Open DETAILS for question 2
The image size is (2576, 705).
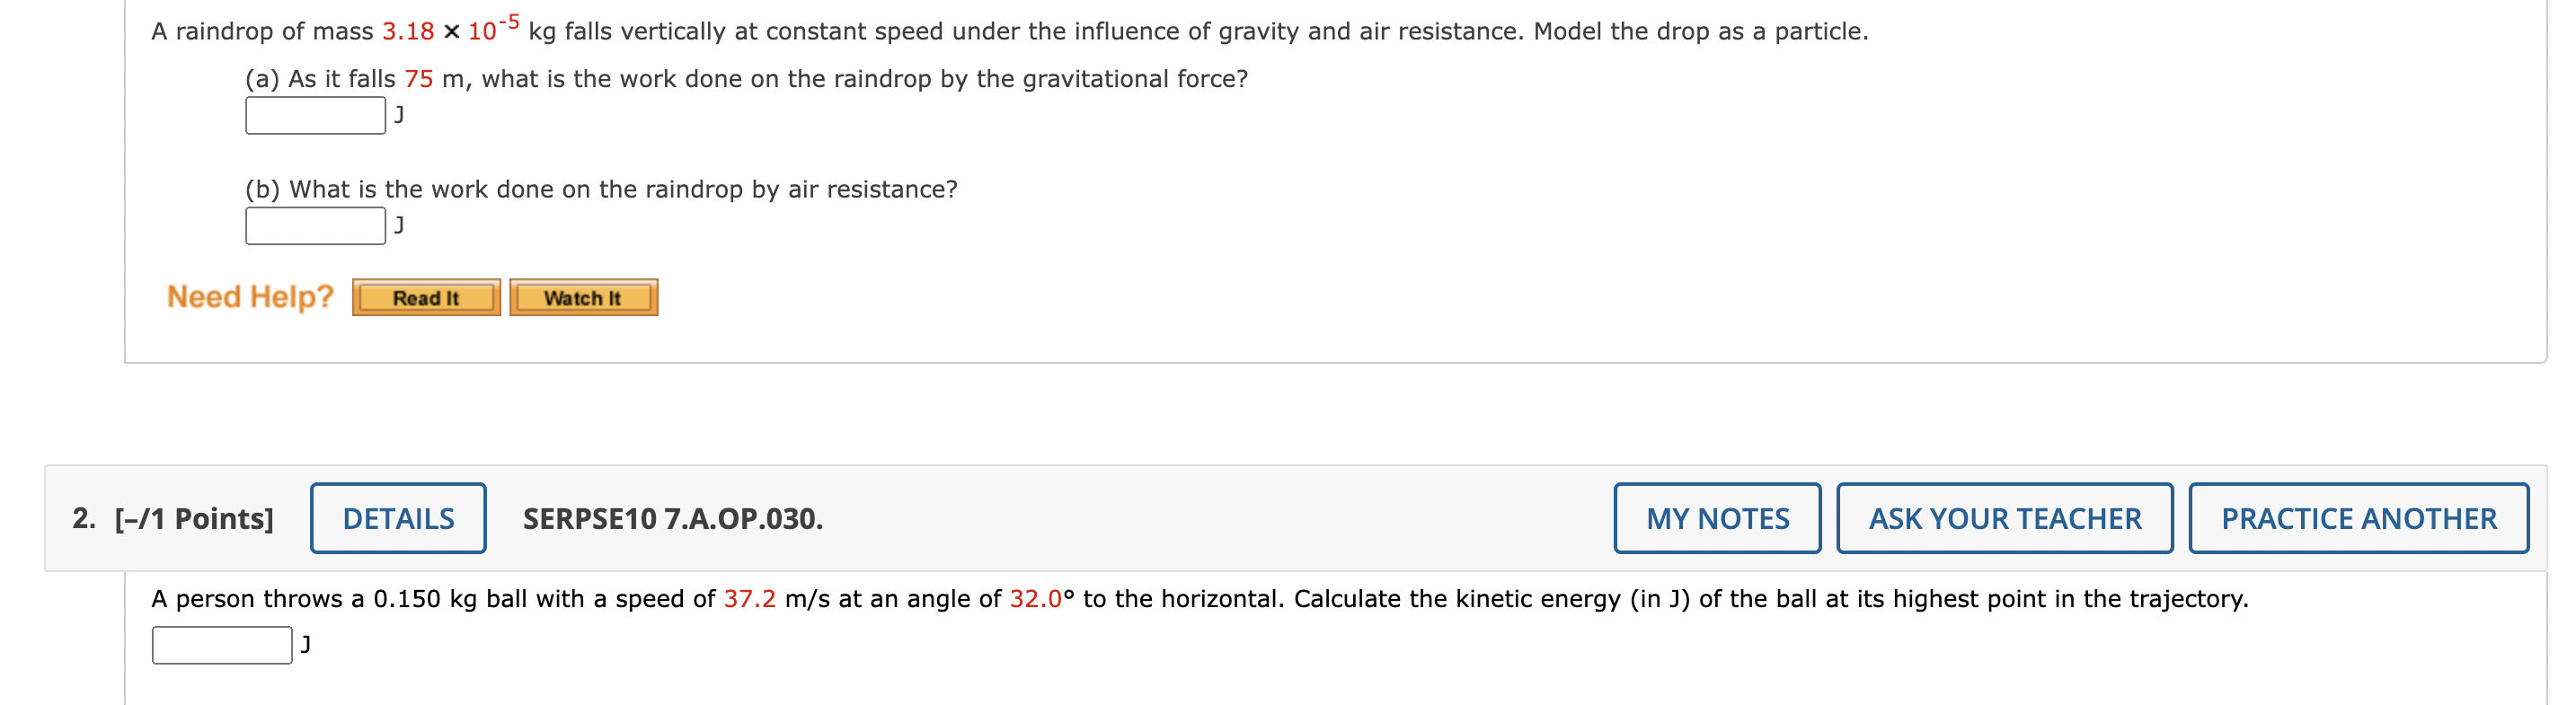click(397, 518)
